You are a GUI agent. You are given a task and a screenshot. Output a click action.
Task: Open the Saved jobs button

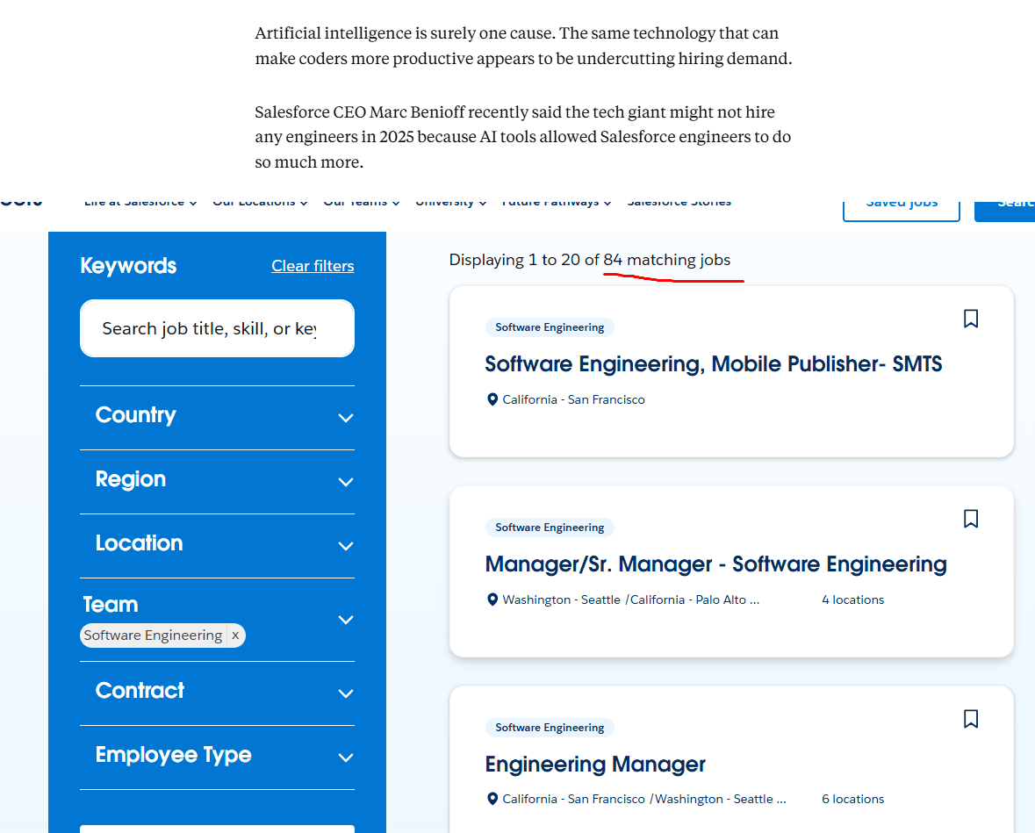tap(901, 204)
